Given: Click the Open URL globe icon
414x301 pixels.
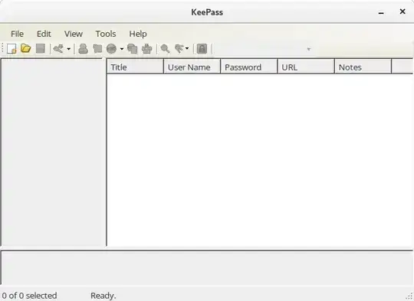Looking at the screenshot, I should [x=111, y=49].
